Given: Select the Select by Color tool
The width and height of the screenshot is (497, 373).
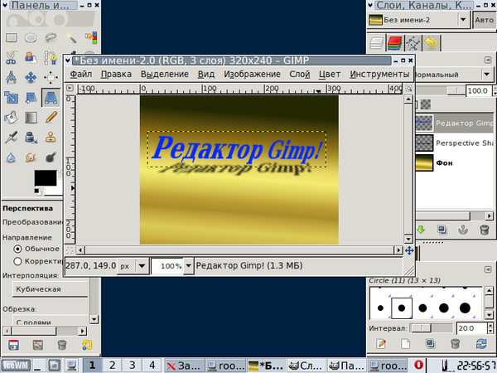Looking at the screenshot, I should pos(91,38).
